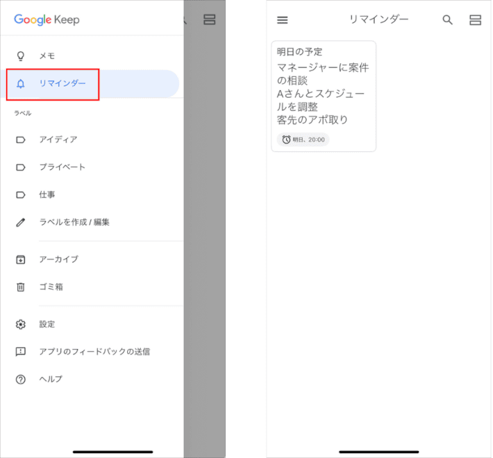
Task: Switch layout with the view icon on the right screen
Action: (x=475, y=20)
